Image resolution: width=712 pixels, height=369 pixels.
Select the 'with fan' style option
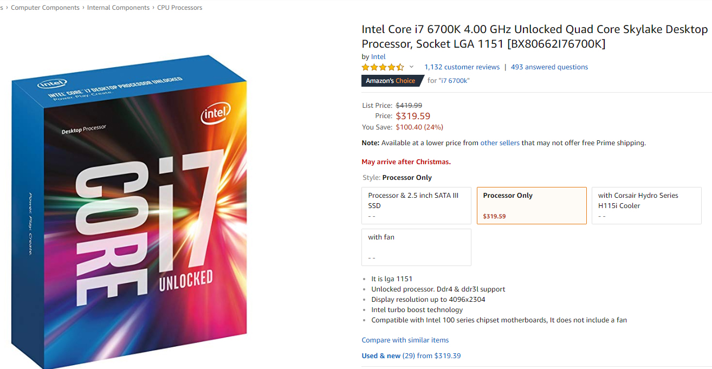point(417,247)
